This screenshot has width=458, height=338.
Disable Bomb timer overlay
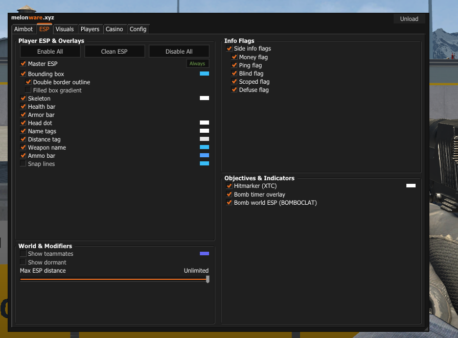[229, 194]
